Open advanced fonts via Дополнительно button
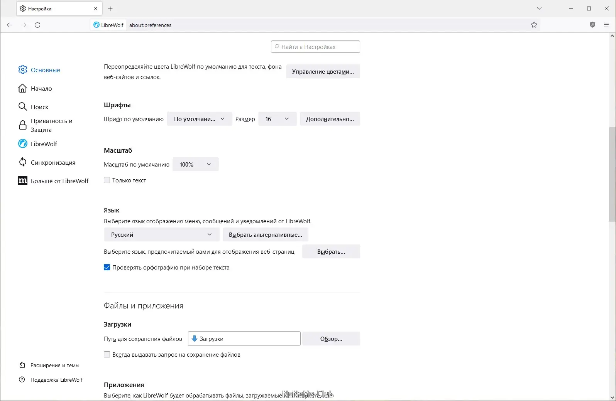Image resolution: width=616 pixels, height=401 pixels. (330, 119)
